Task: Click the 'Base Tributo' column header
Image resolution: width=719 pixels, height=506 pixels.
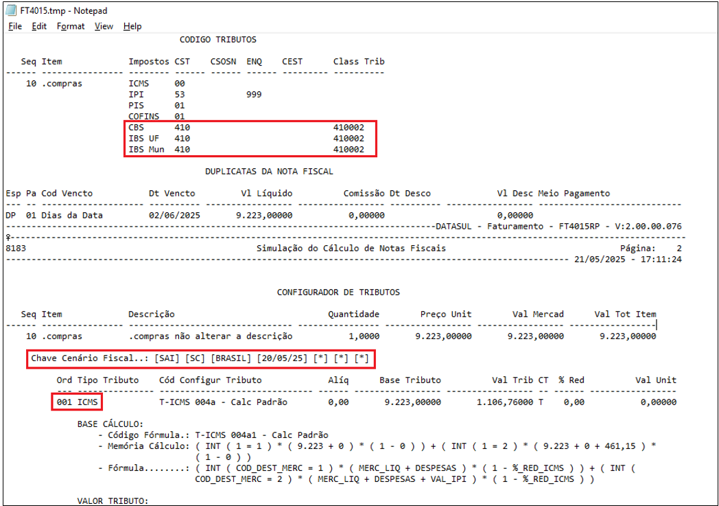Action: point(410,381)
